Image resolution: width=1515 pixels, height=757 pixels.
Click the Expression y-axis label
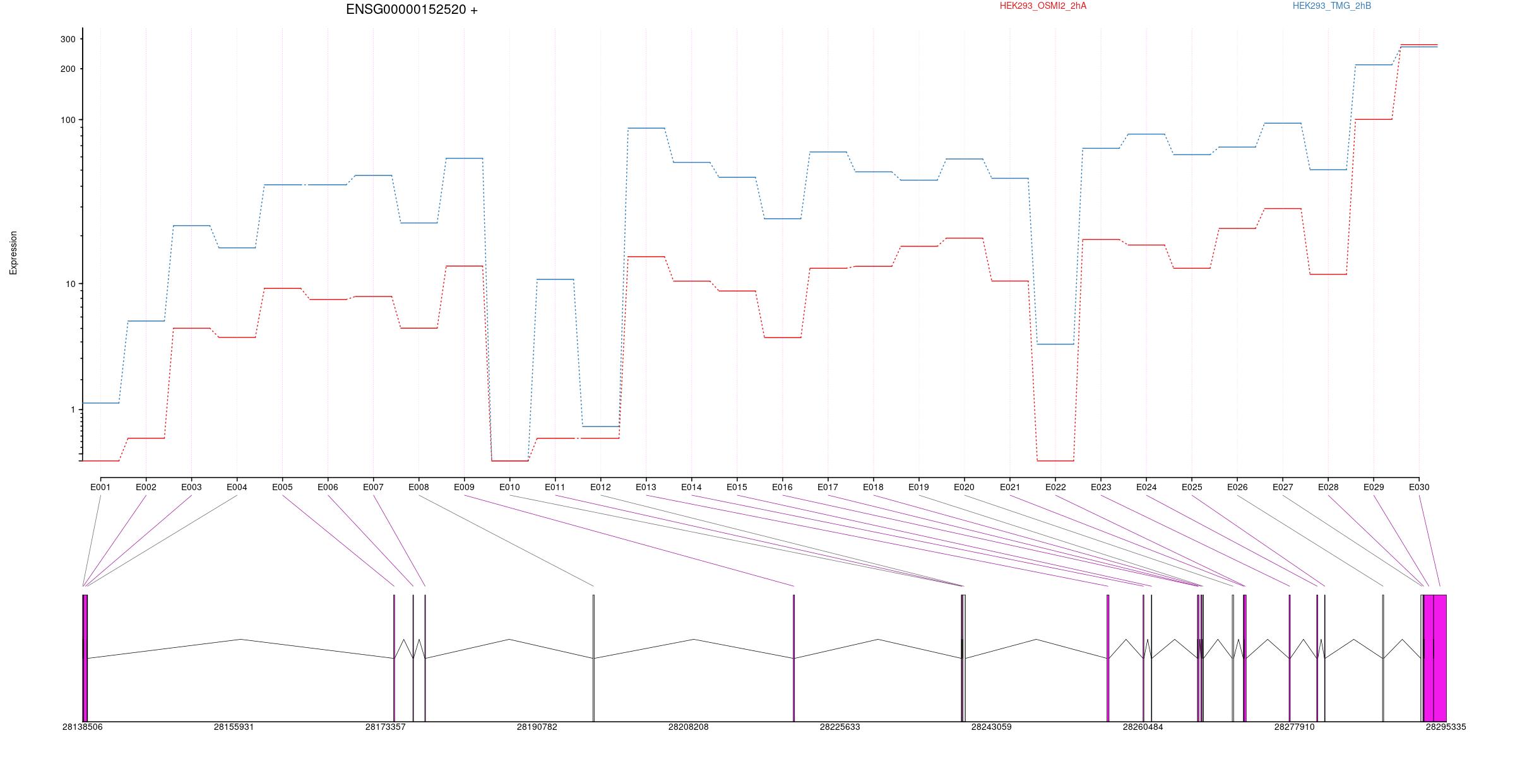[x=13, y=253]
